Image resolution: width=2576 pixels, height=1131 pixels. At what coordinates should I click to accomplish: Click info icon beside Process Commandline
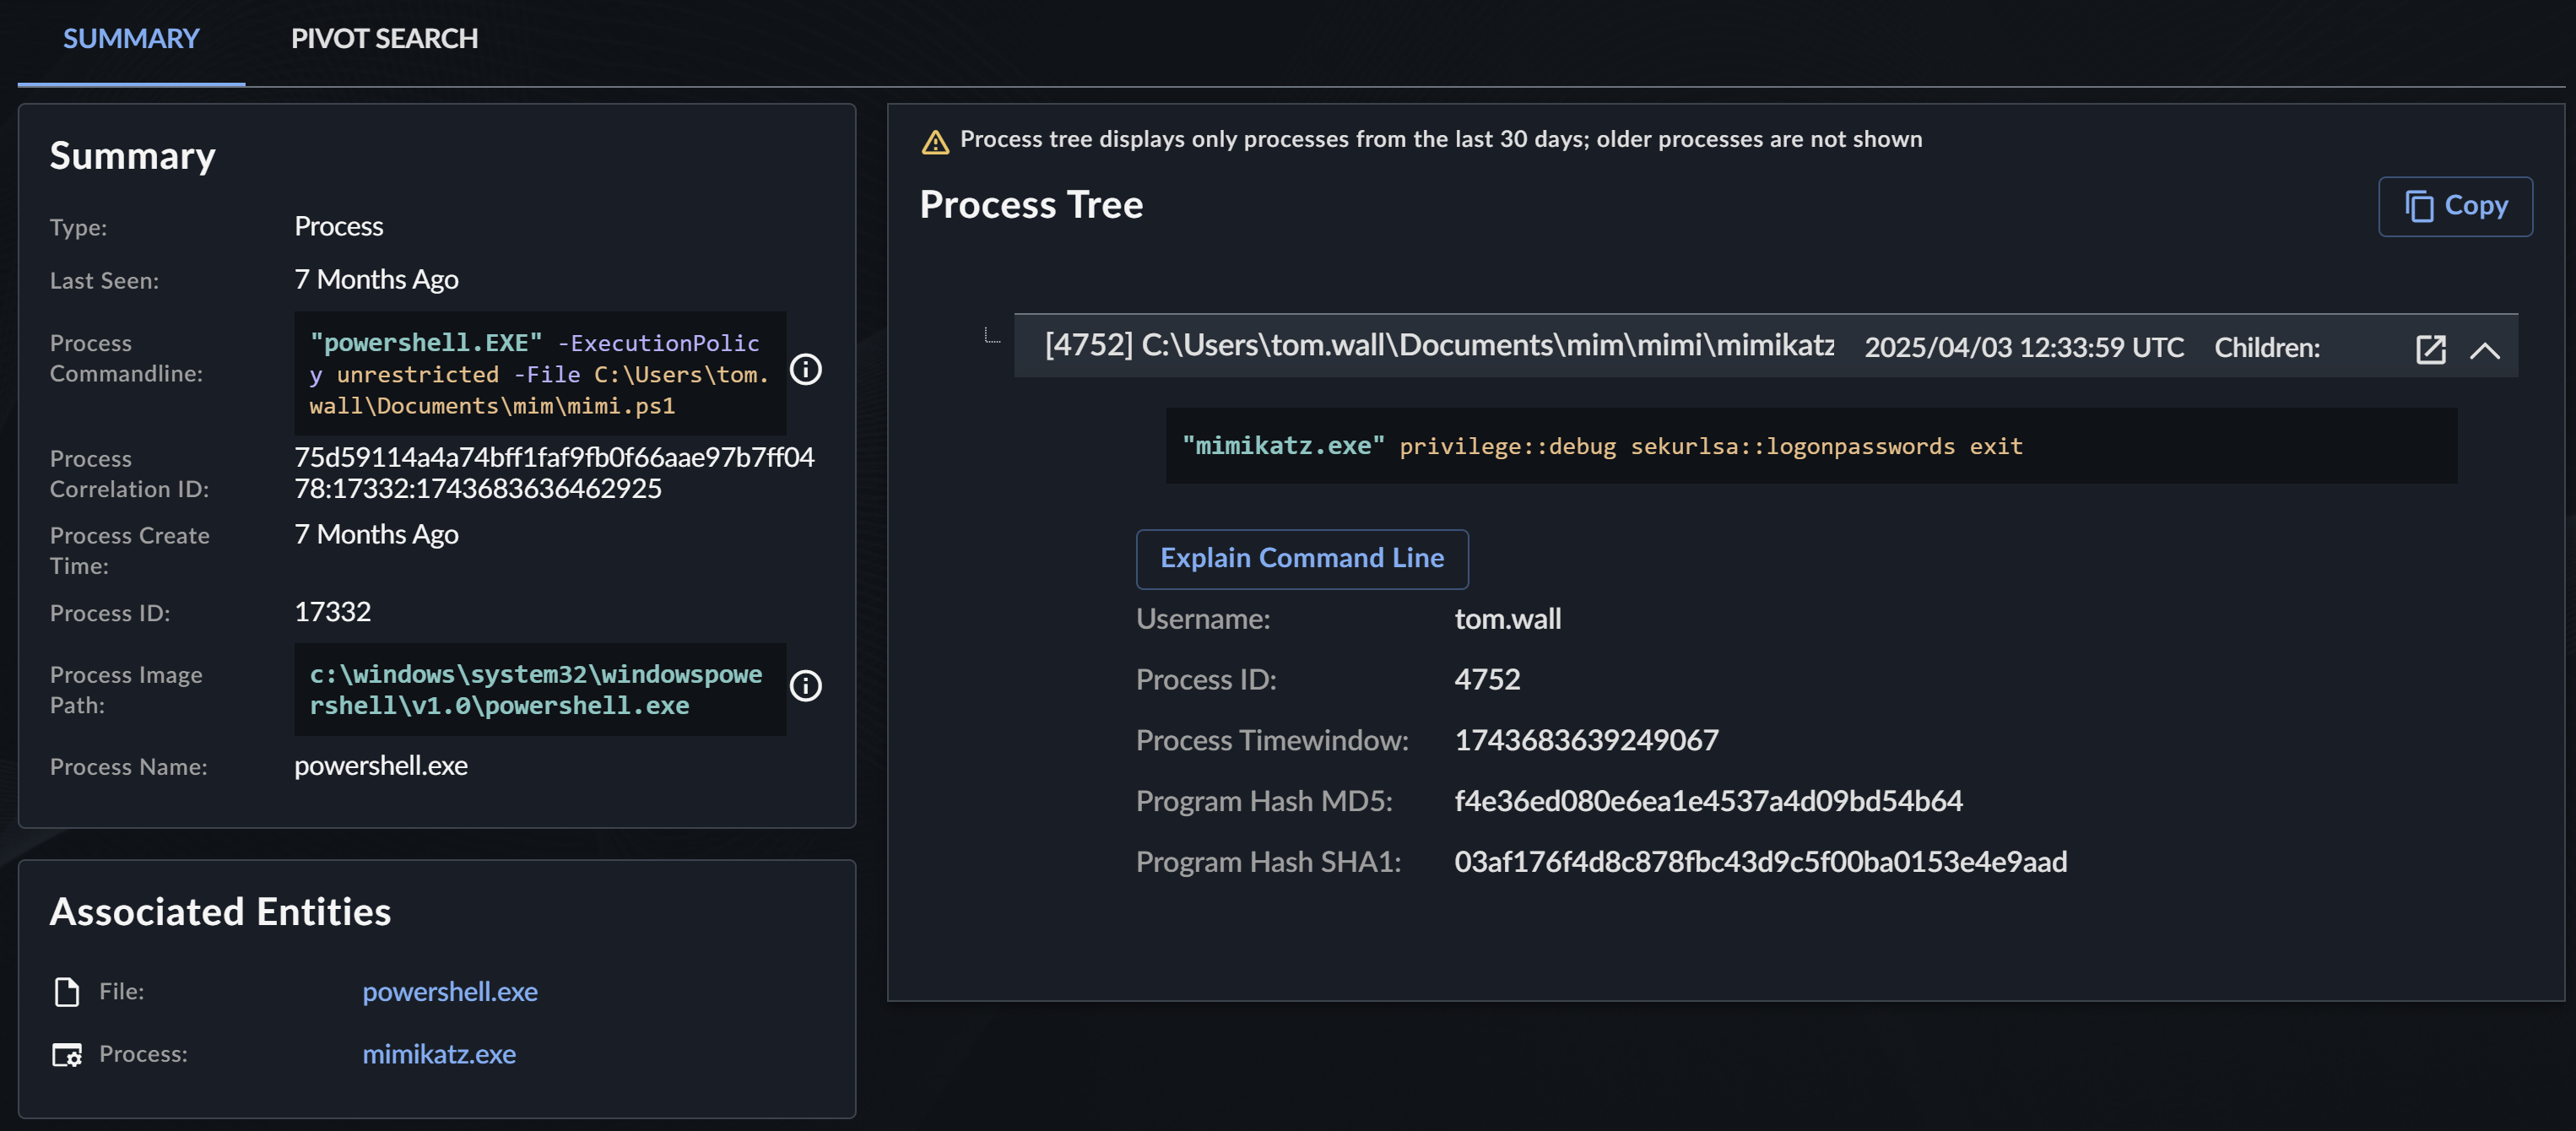(x=805, y=370)
